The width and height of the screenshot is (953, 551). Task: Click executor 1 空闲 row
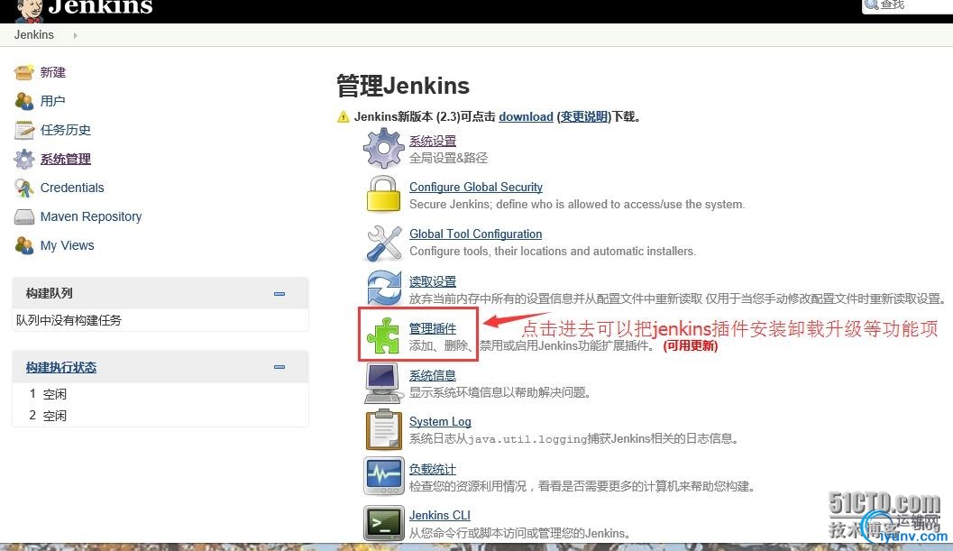(160, 394)
